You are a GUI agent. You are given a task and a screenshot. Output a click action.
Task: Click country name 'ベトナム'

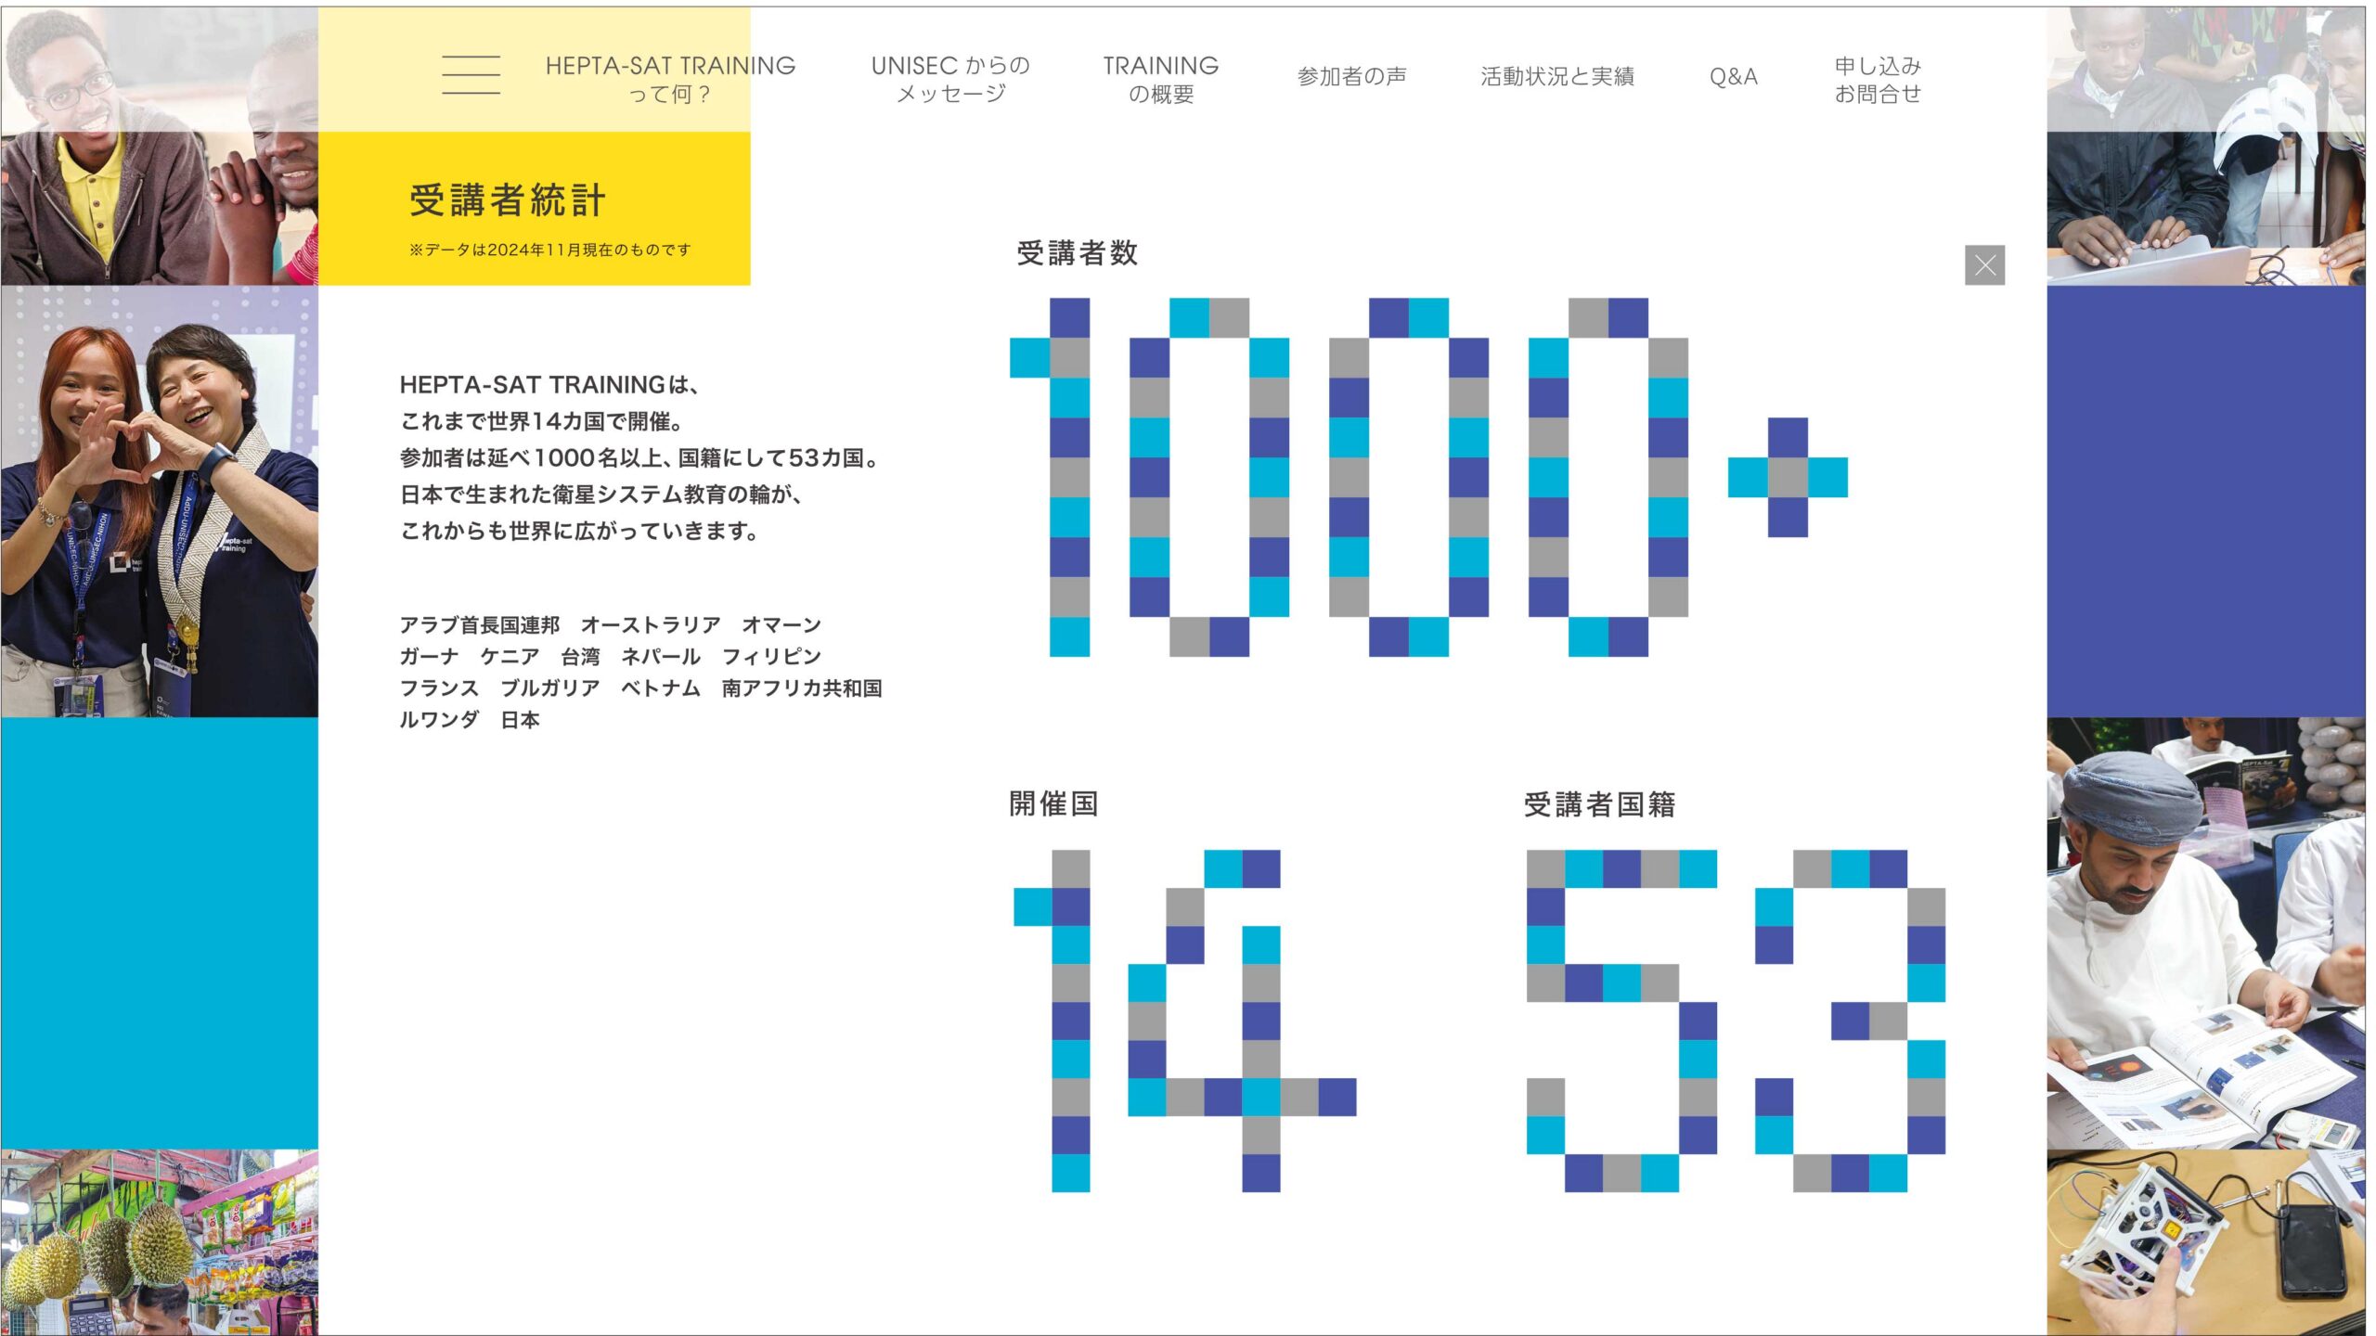click(661, 688)
